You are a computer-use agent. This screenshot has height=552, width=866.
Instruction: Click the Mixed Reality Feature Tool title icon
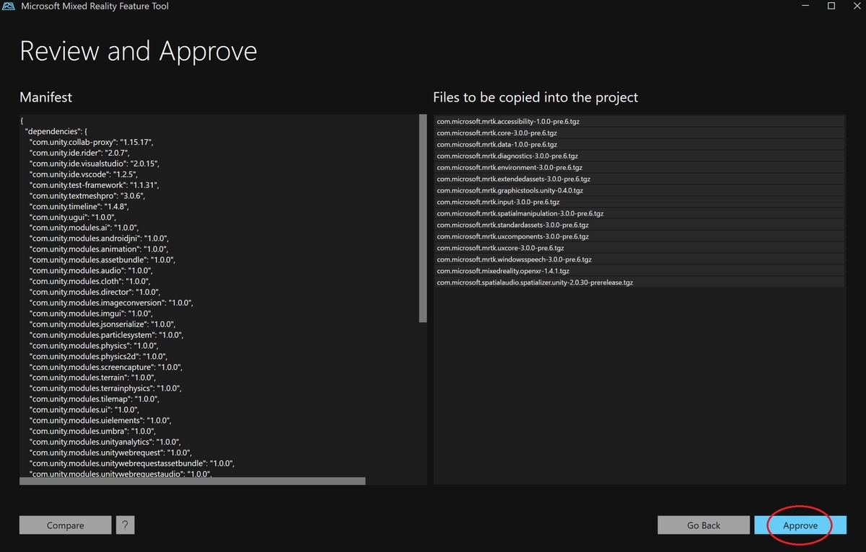click(x=9, y=6)
